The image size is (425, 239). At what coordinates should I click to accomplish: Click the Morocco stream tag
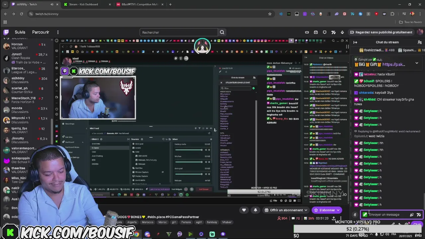click(x=147, y=222)
